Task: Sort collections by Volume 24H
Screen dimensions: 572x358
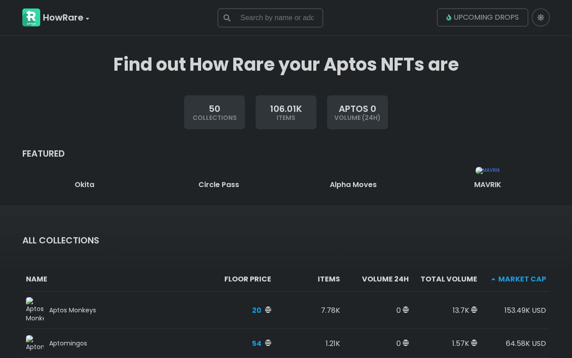Action: click(x=385, y=279)
